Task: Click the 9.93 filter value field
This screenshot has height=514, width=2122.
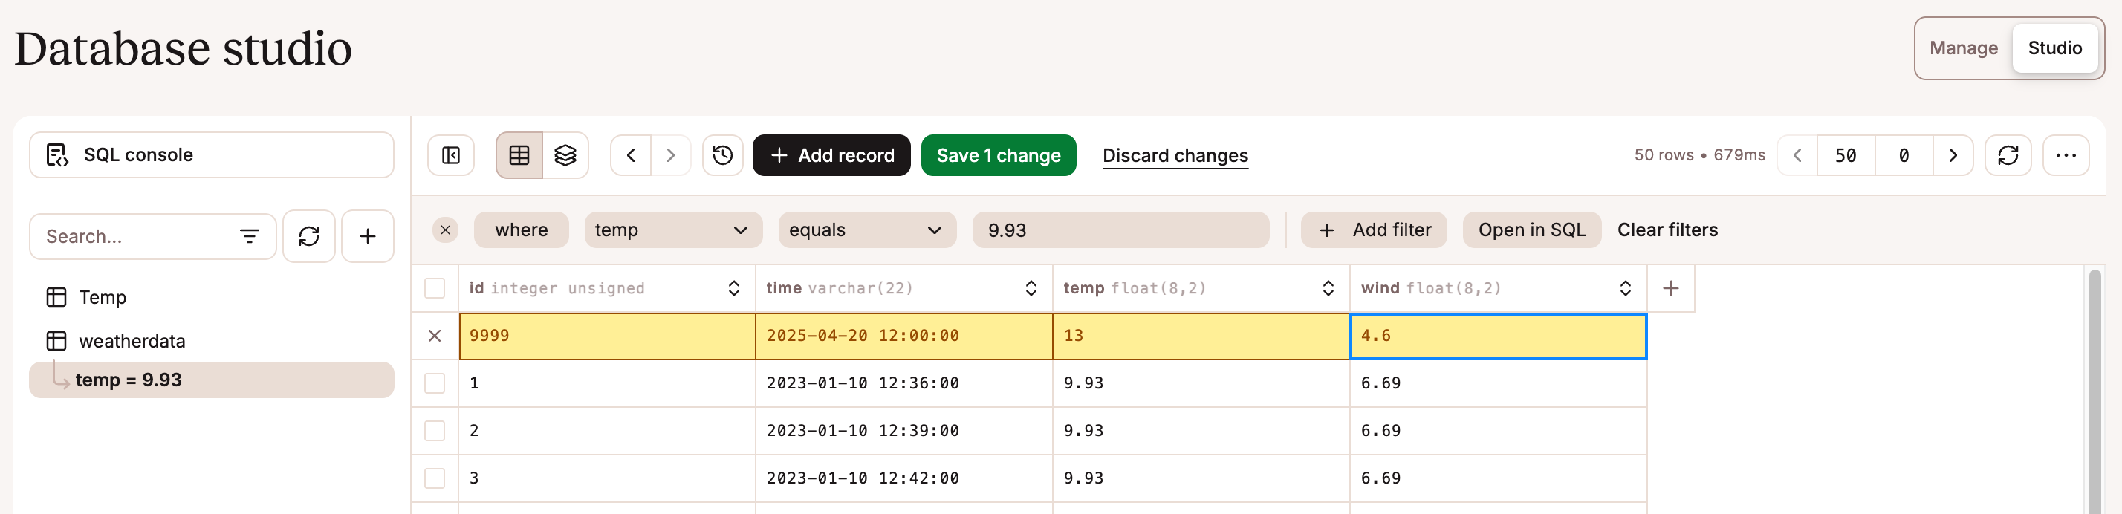Action: pos(1120,230)
